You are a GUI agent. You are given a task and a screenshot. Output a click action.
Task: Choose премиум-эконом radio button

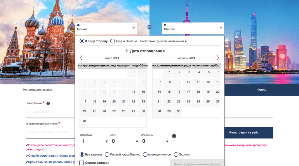145,155
